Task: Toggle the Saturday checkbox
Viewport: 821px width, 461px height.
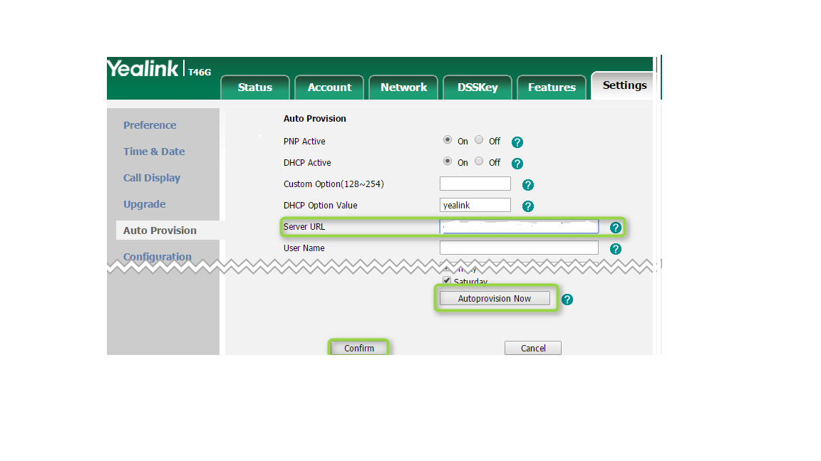Action: [447, 281]
